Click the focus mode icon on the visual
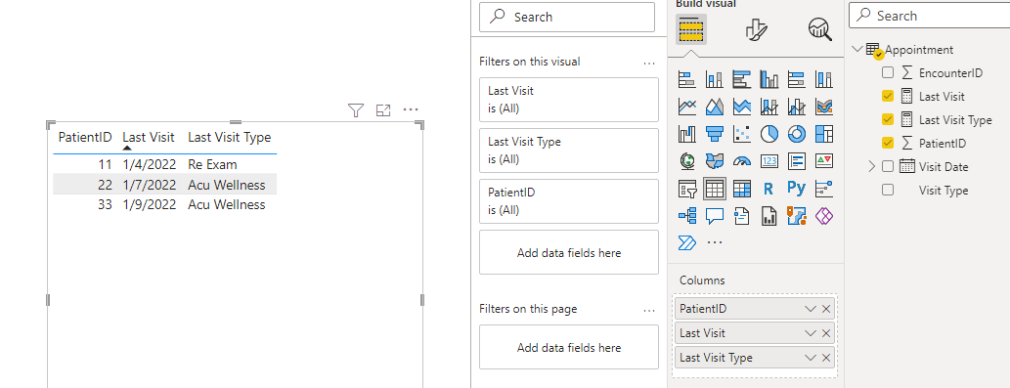 [x=383, y=110]
